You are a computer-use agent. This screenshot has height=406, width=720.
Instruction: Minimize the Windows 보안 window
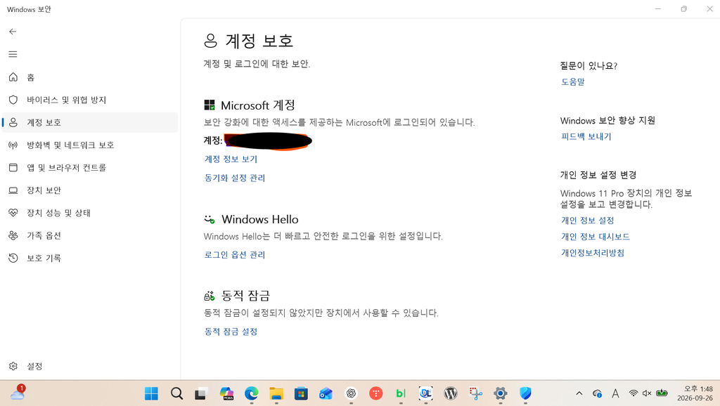pyautogui.click(x=657, y=8)
